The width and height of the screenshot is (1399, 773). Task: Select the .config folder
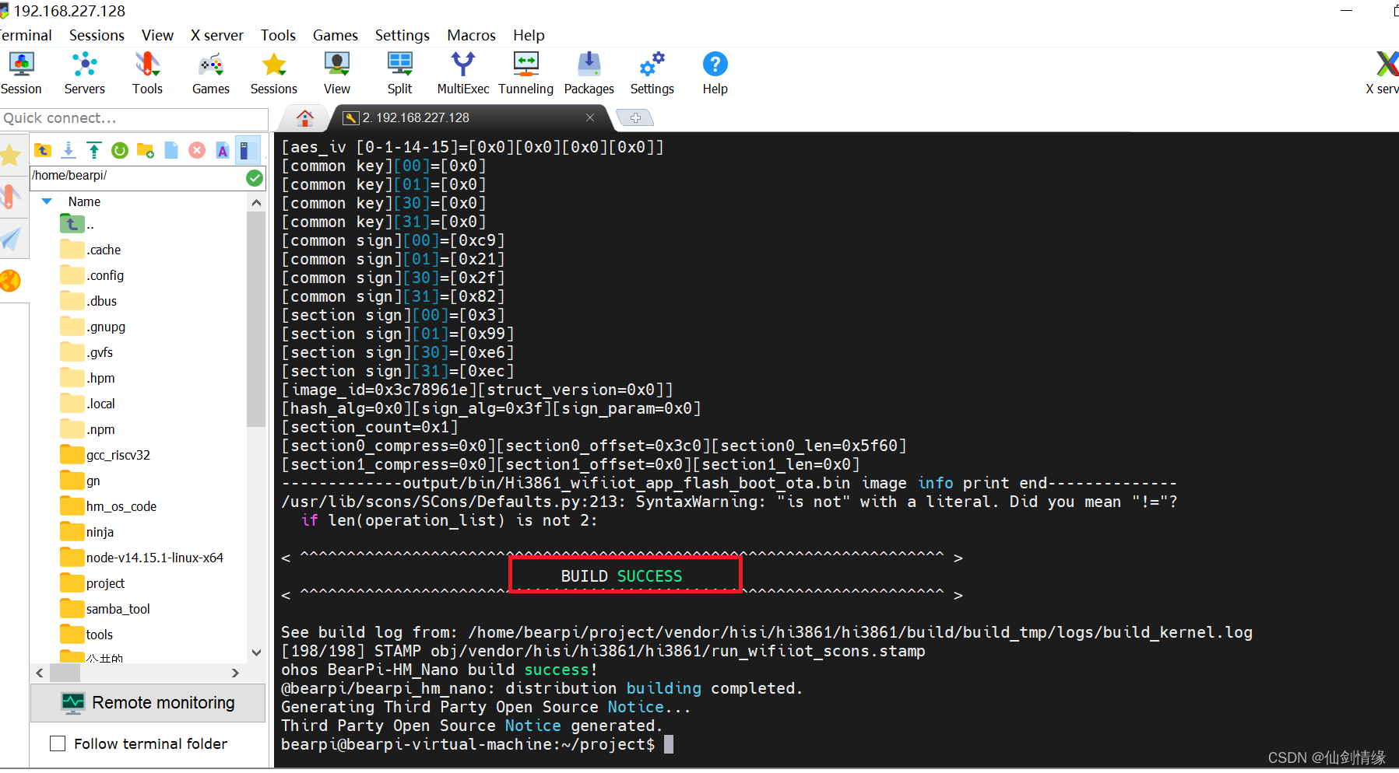point(93,275)
